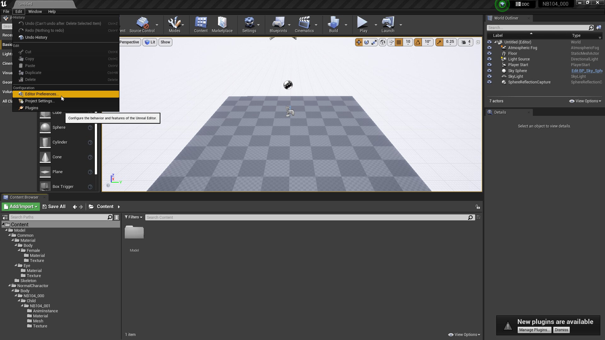
Task: Open the Filters dropdown
Action: pyautogui.click(x=133, y=217)
